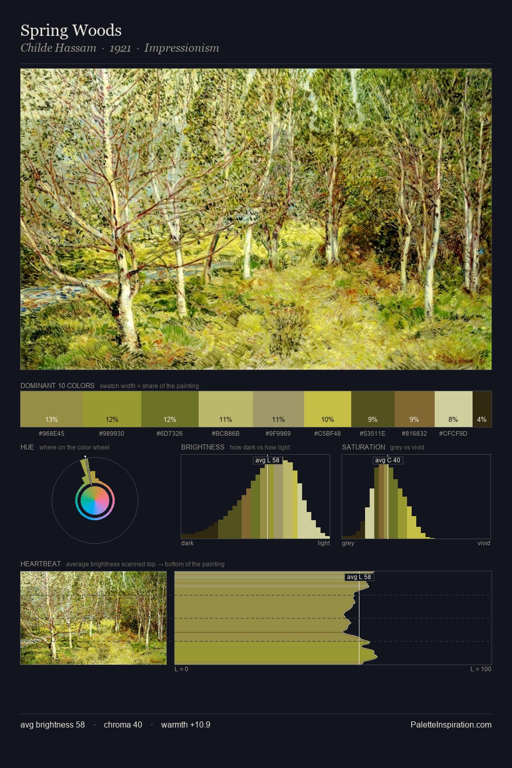The height and width of the screenshot is (768, 512).
Task: Click the hue color wheel
Action: click(x=95, y=500)
